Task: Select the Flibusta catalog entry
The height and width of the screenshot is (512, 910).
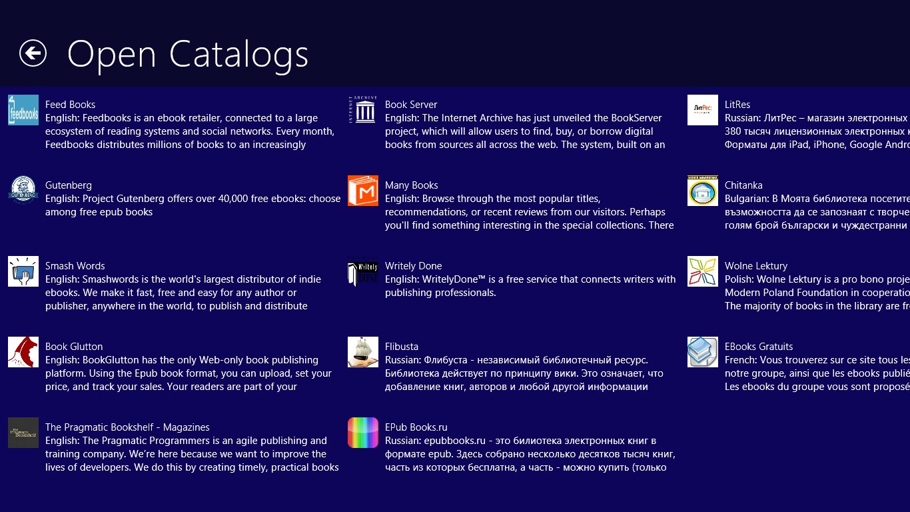Action: coord(402,346)
